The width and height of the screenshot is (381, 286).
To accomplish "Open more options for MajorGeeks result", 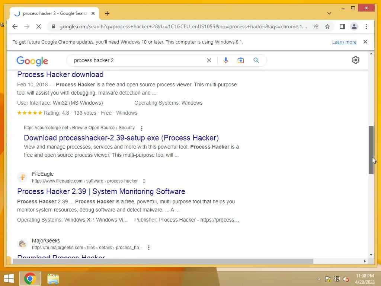I will point(149,248).
